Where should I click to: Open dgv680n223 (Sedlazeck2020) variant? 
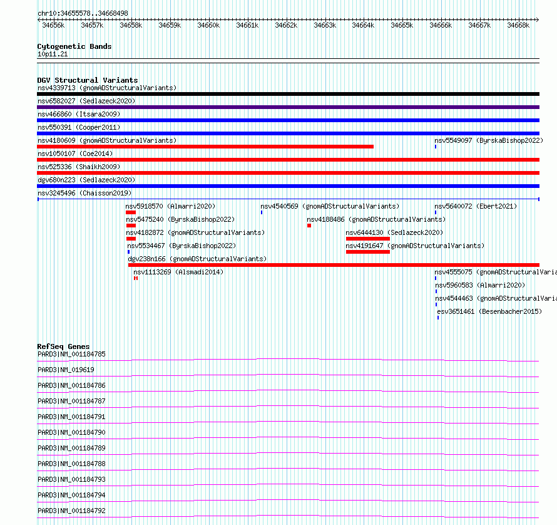(86, 180)
